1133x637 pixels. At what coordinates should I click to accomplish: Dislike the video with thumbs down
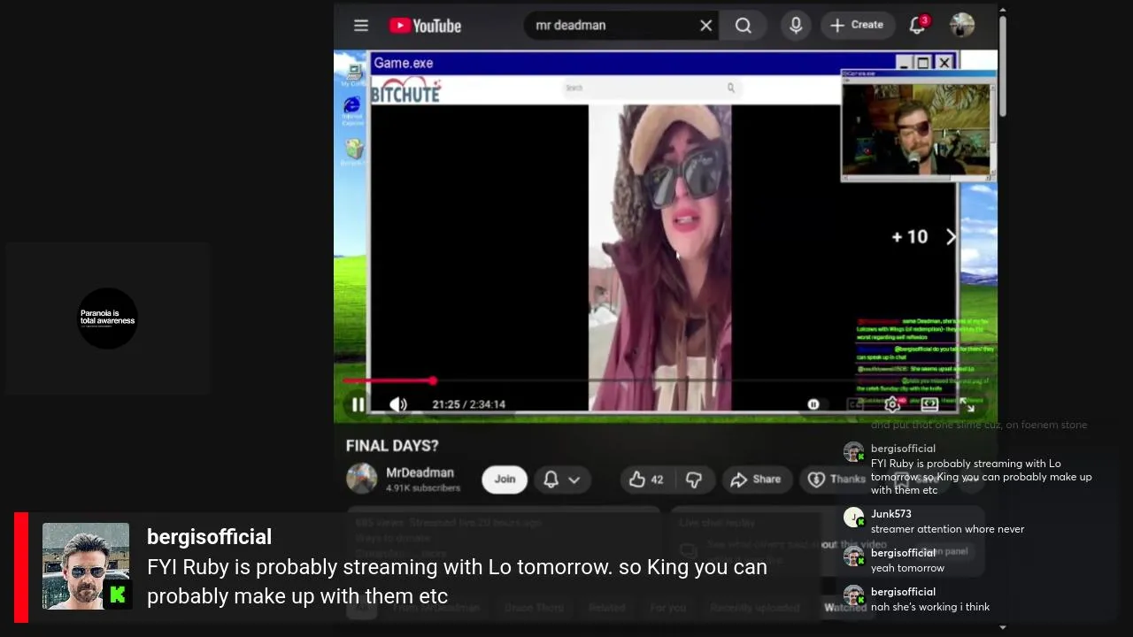(694, 479)
